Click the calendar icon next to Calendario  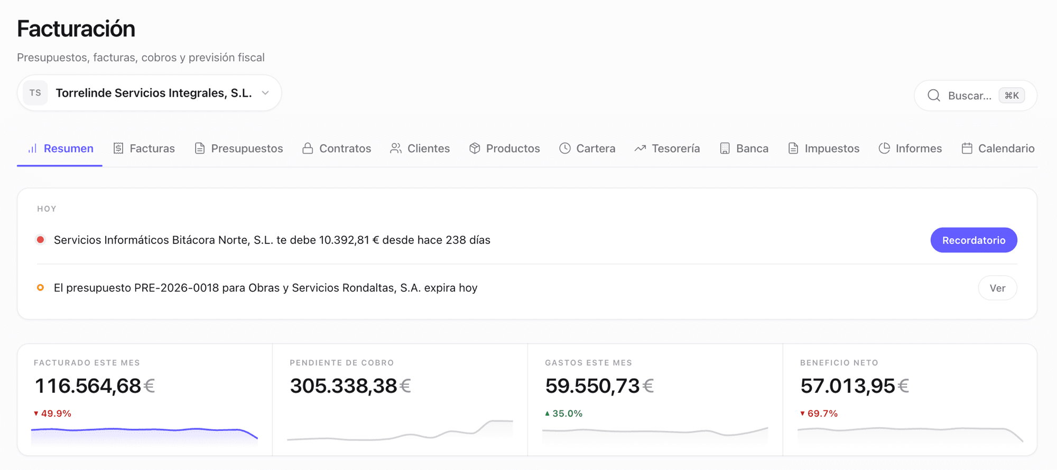tap(967, 148)
